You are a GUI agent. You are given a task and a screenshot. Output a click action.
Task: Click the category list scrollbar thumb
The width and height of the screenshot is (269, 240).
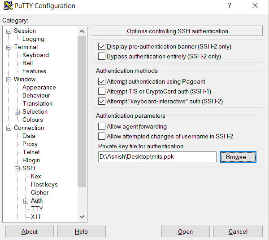82,111
